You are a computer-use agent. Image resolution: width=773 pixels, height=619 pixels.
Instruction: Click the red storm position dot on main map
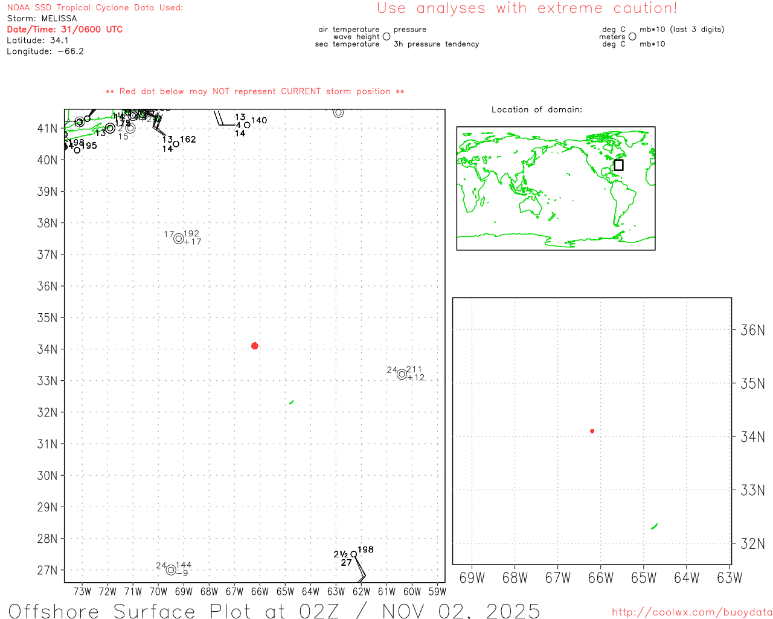click(x=255, y=346)
